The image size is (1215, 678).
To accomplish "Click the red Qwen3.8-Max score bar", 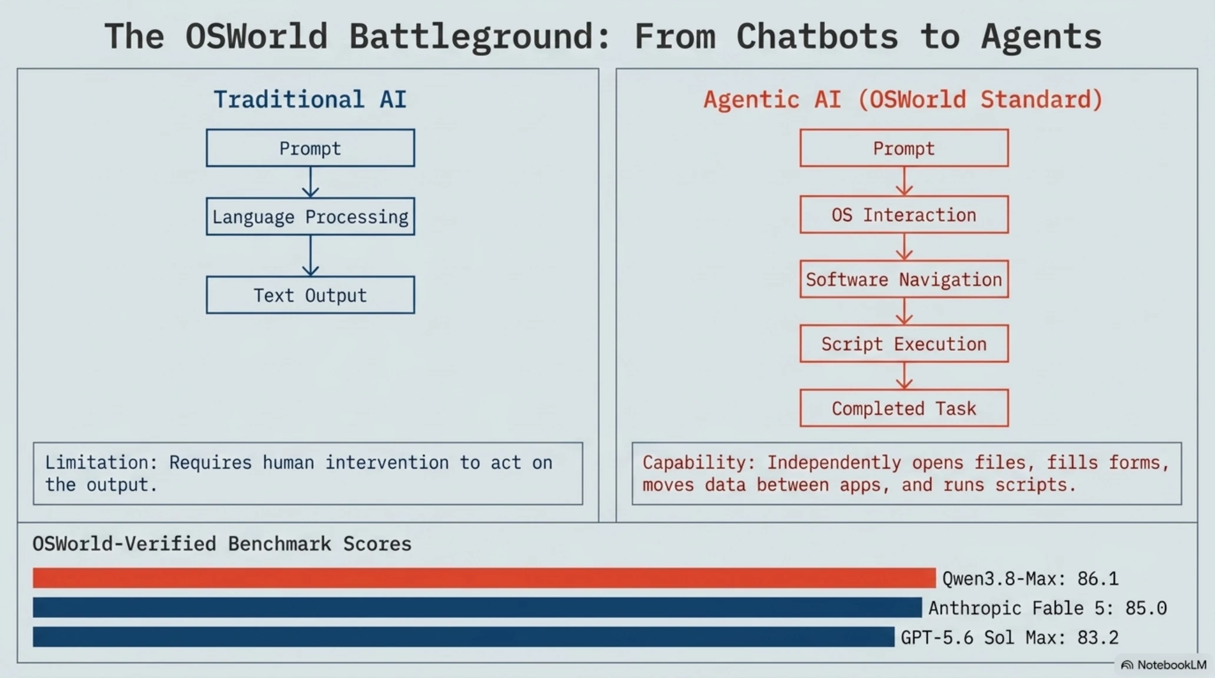I will coord(484,578).
